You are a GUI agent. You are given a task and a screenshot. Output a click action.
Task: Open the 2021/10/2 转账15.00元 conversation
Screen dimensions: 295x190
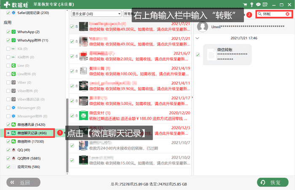point(130,160)
